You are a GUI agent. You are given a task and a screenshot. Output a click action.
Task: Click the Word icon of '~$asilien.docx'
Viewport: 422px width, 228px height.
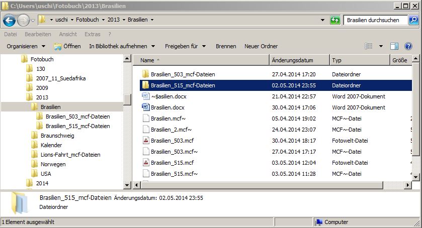145,96
